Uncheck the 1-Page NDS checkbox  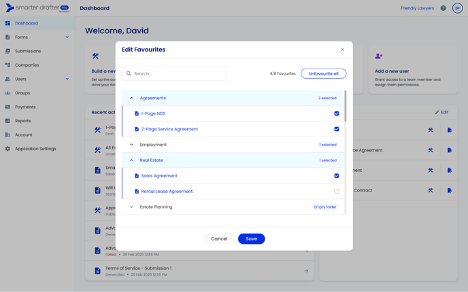click(x=337, y=113)
